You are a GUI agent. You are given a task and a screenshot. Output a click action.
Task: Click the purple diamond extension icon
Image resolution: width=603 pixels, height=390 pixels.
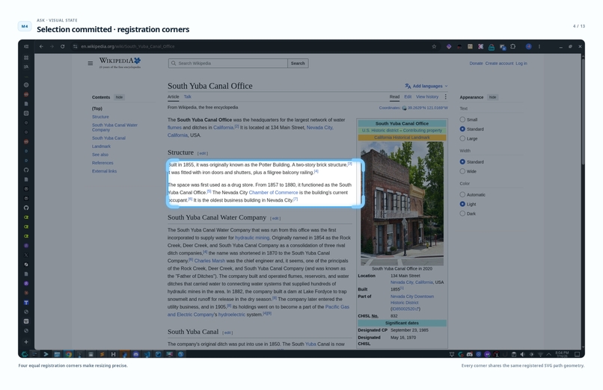(x=449, y=46)
